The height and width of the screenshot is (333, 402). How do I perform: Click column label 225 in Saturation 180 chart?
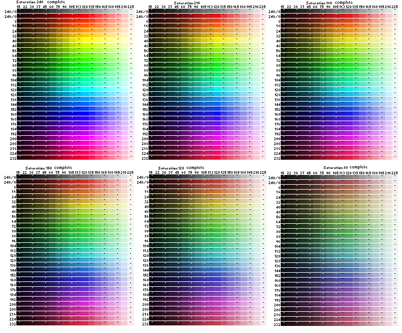click(394, 8)
